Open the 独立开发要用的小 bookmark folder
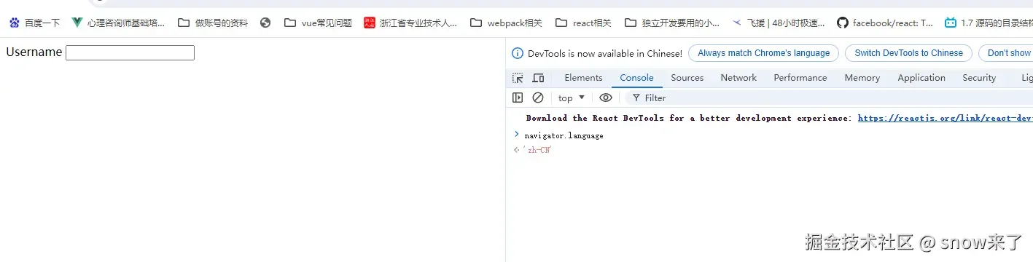Viewport: 1033px width, 262px height. [x=672, y=23]
